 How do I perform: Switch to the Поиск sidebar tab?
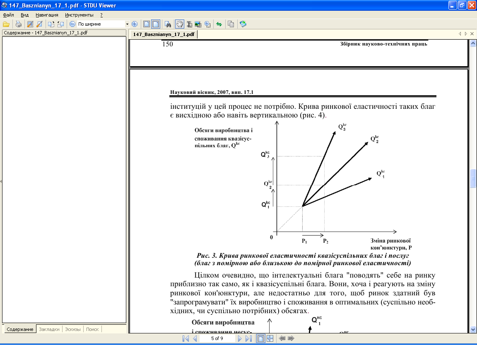[92, 329]
